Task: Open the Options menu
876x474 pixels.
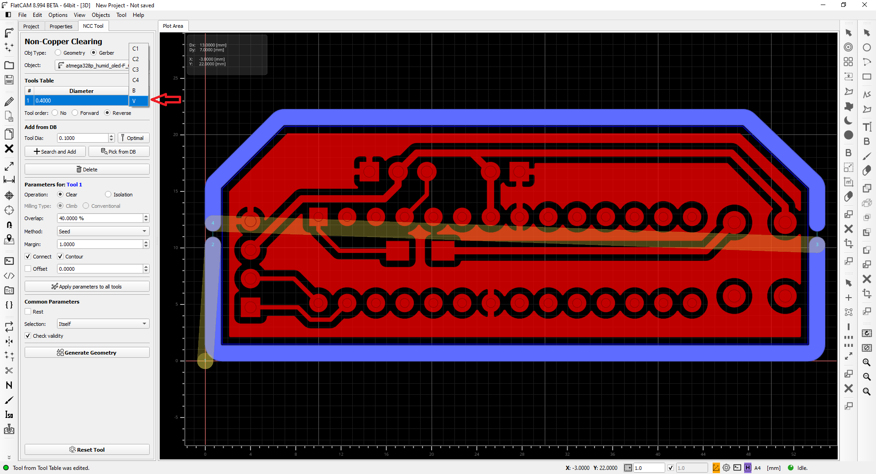Action: [x=58, y=15]
